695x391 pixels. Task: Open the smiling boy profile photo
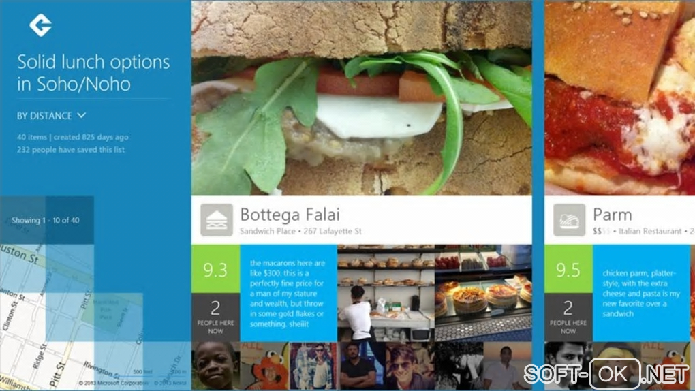click(215, 366)
